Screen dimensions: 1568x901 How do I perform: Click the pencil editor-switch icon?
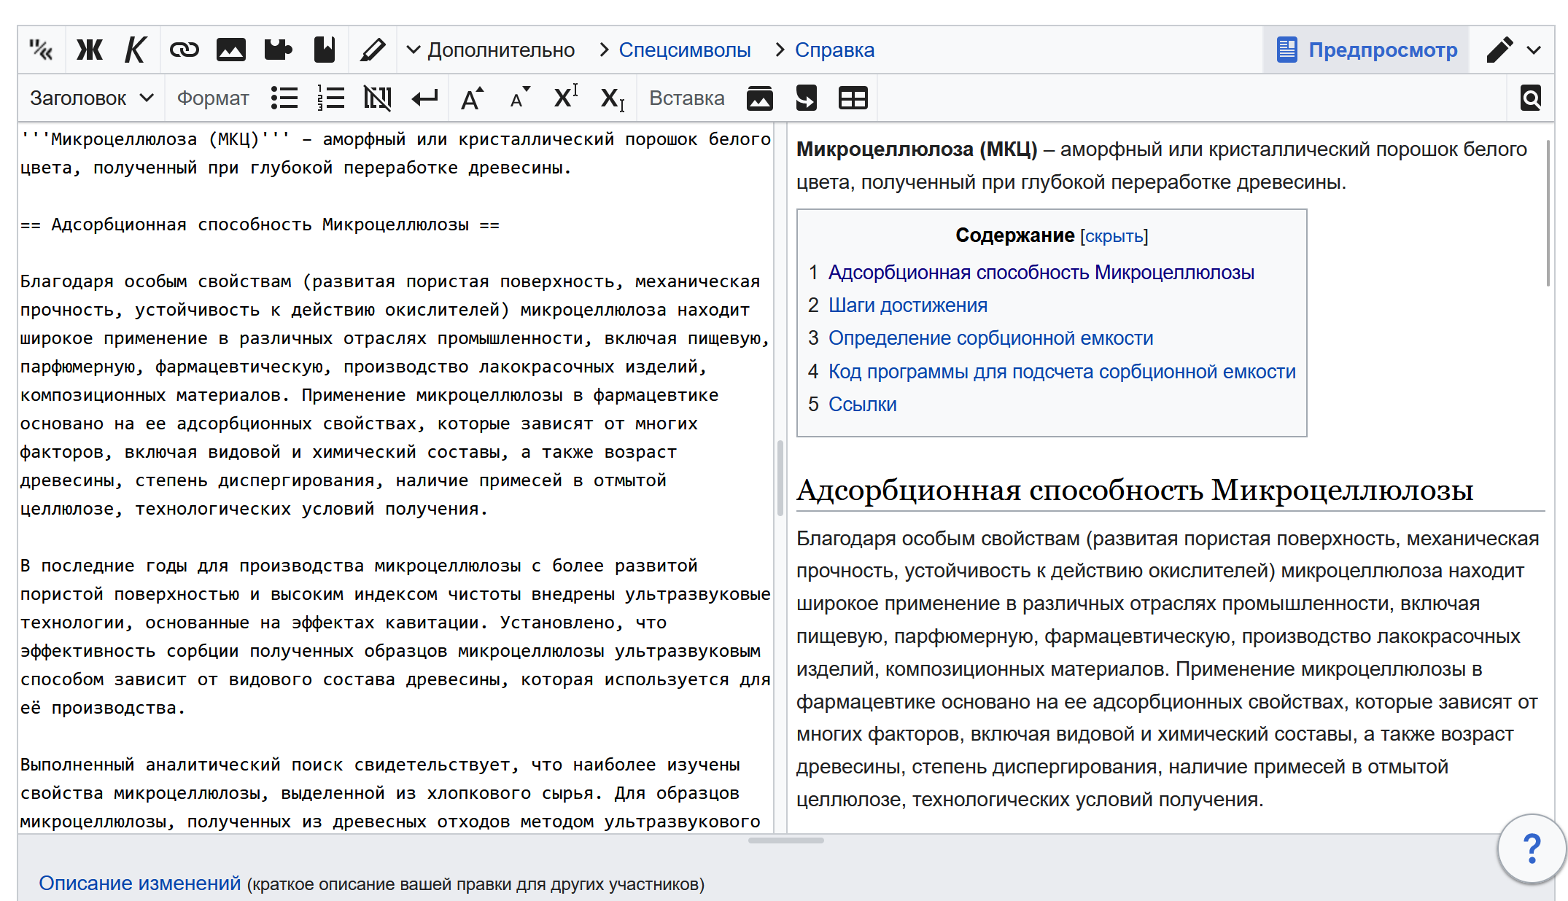[1499, 50]
